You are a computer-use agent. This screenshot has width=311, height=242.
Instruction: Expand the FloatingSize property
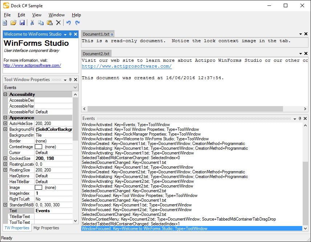pyautogui.click(x=5, y=170)
